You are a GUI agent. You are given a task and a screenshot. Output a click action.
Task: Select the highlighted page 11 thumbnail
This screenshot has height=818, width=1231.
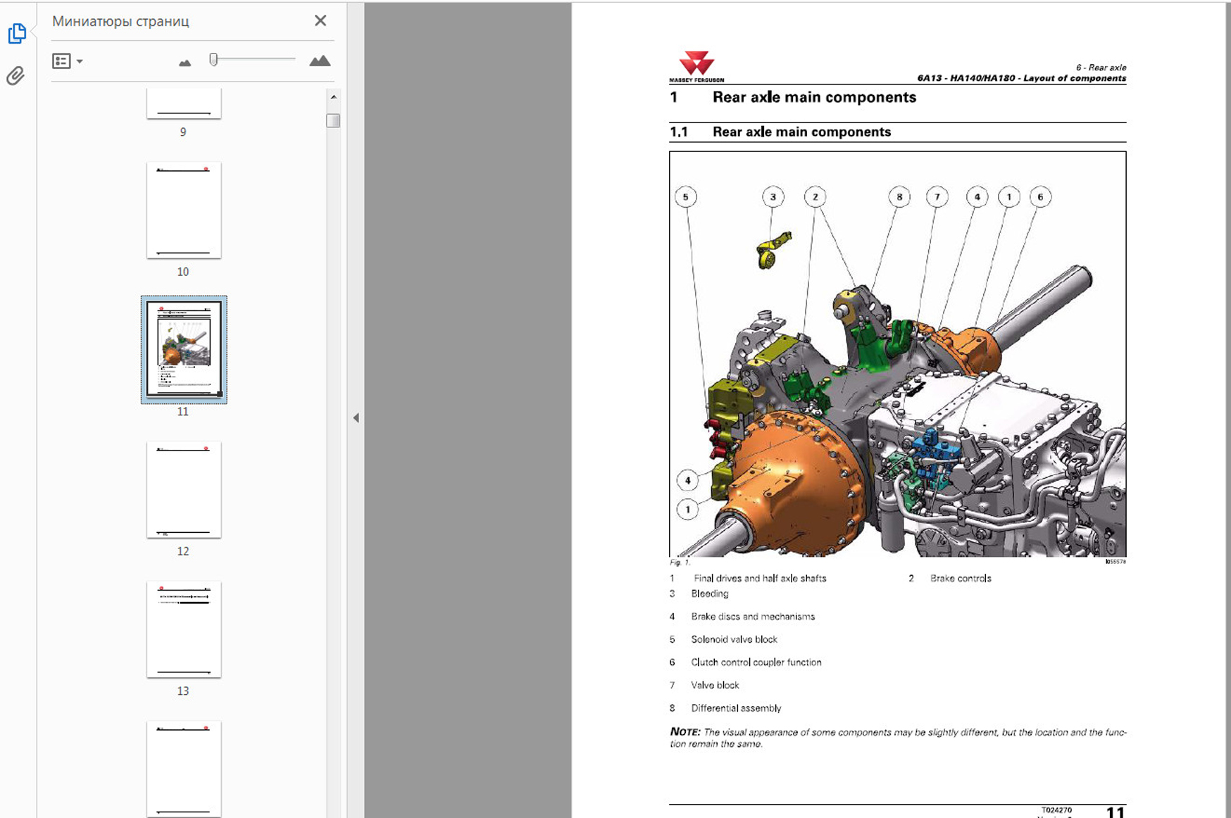[184, 349]
